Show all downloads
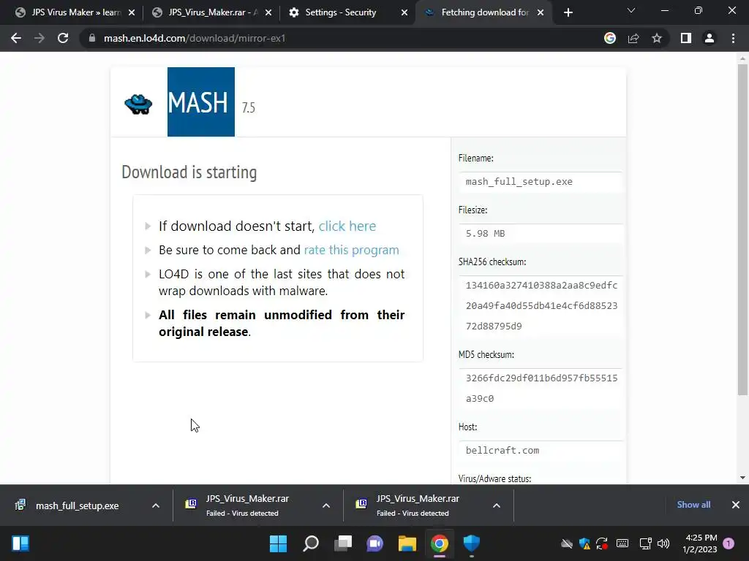The height and width of the screenshot is (561, 749). pyautogui.click(x=693, y=505)
